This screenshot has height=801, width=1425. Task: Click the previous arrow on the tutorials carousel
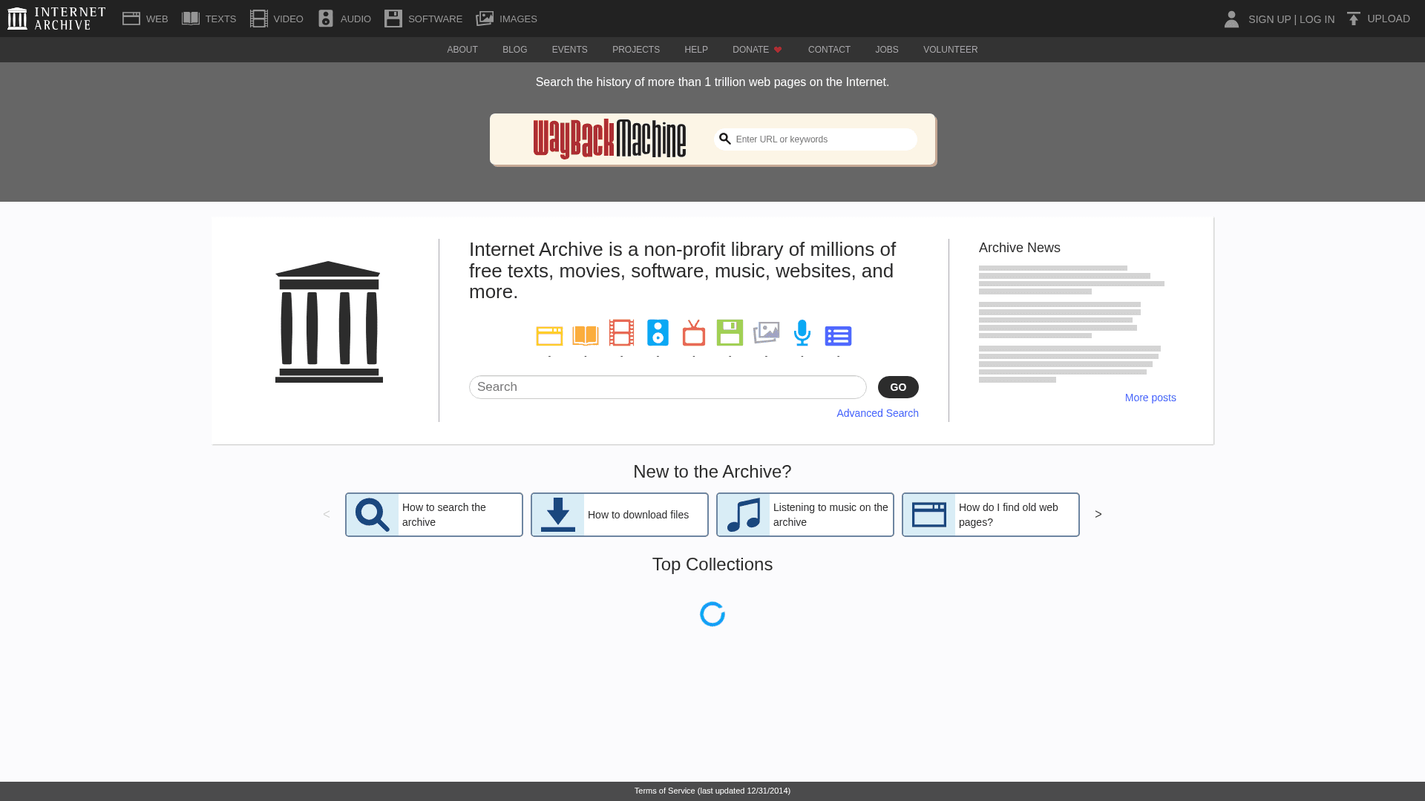pos(326,514)
